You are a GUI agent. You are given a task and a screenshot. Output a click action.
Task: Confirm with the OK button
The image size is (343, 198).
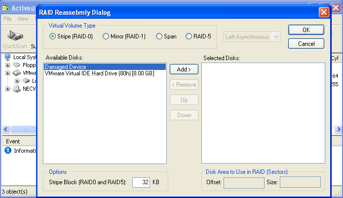(306, 30)
